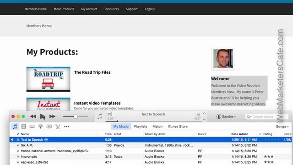This screenshot has height=165, width=293.
Task: Sort songs by the Time column
Action: click(x=108, y=134)
